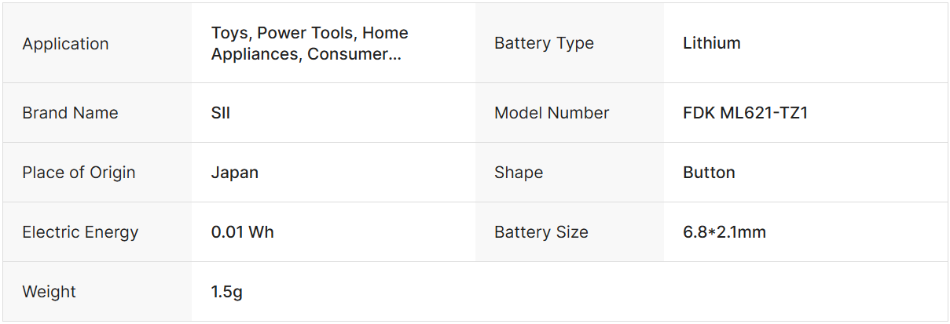Select the 1.5g weight value
The height and width of the screenshot is (324, 950).
(227, 292)
